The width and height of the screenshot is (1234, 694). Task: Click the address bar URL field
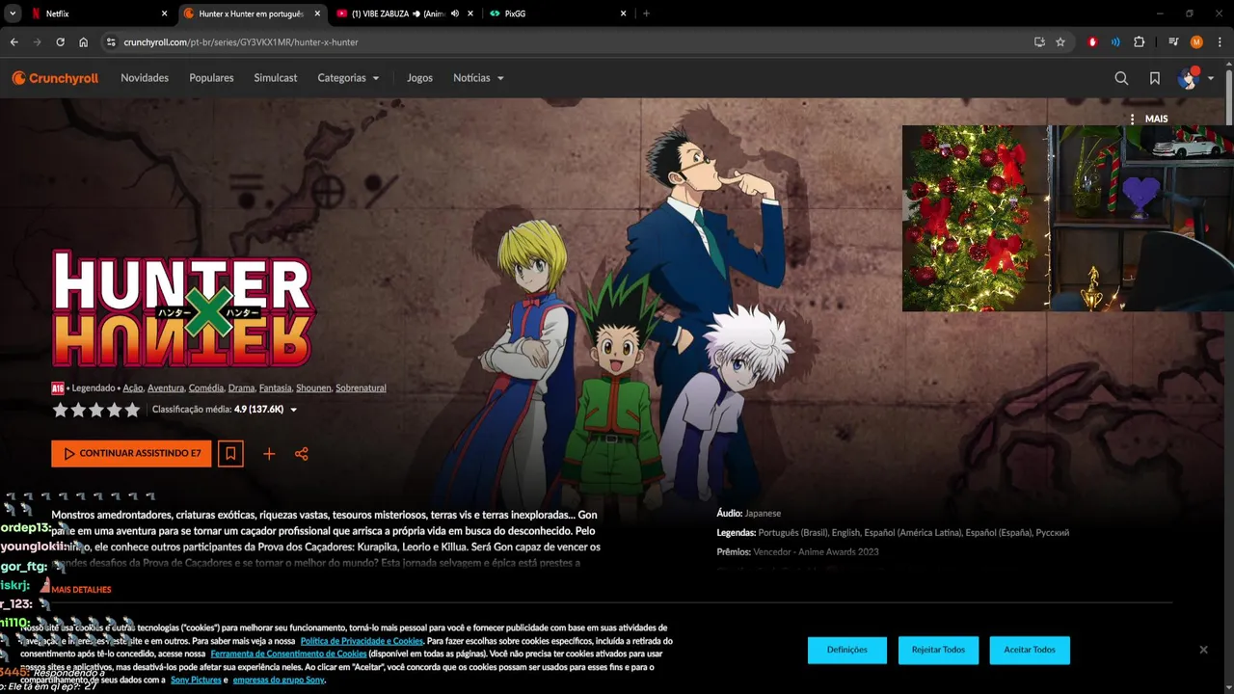tap(569, 42)
